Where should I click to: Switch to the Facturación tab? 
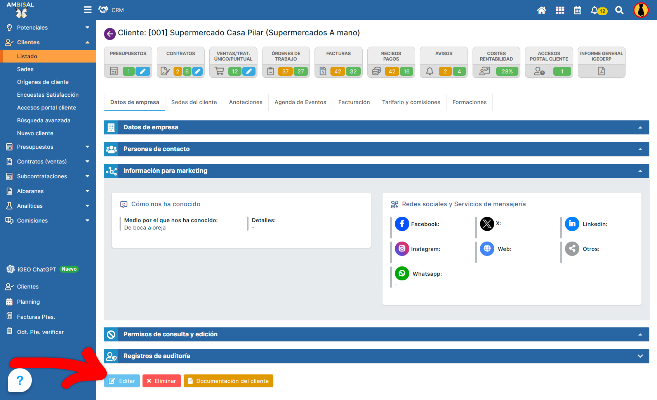click(354, 102)
